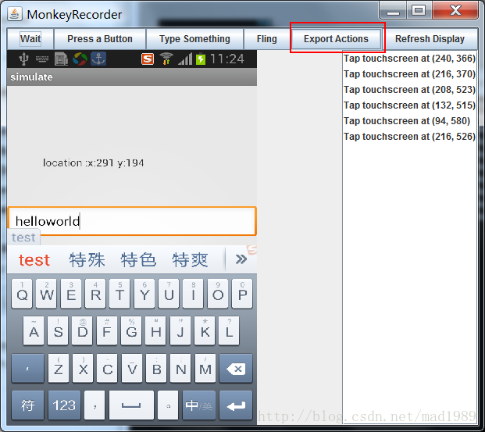Click Refresh Display button
Image resolution: width=485 pixels, height=432 pixels.
click(x=430, y=39)
